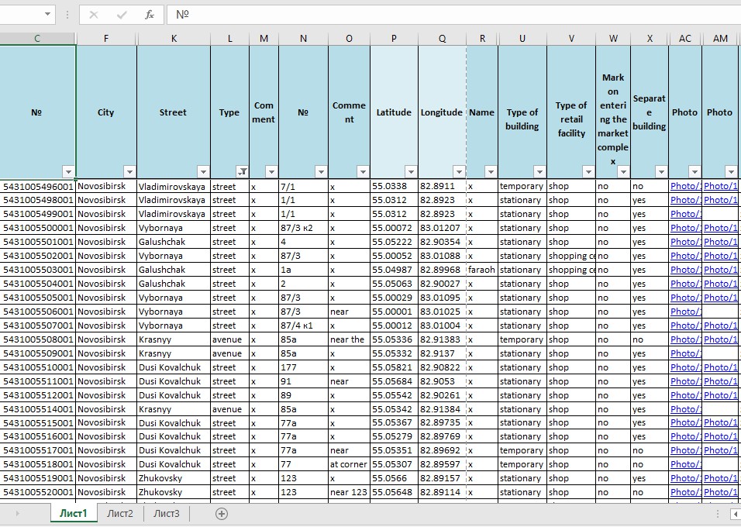Select column P header
Viewport: 741px width, 527px height.
pos(394,39)
